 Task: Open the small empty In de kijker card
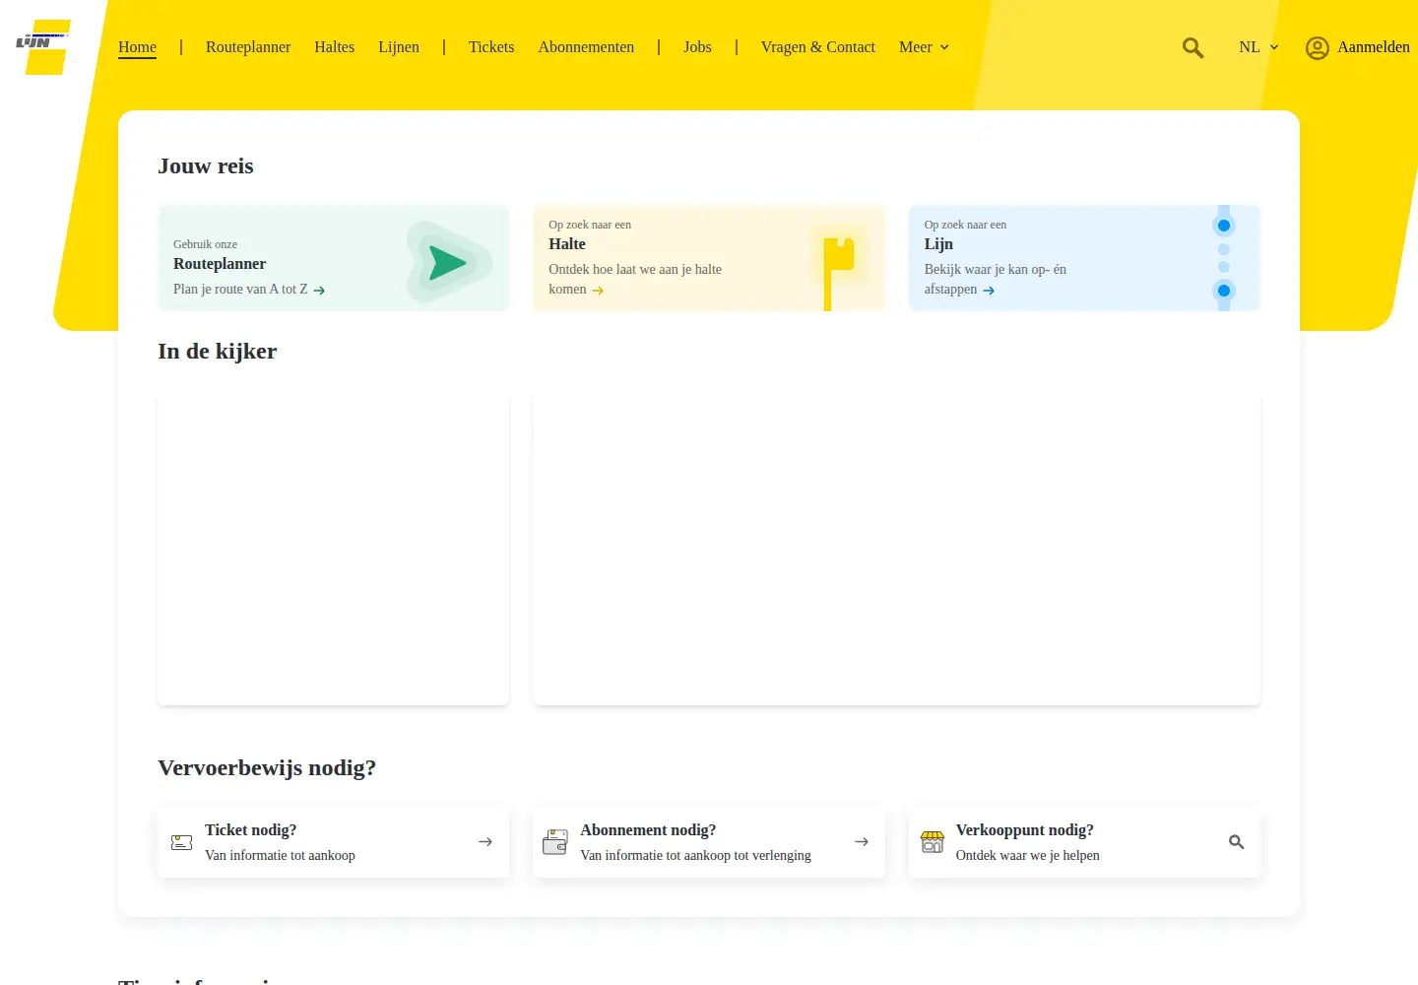(x=334, y=550)
